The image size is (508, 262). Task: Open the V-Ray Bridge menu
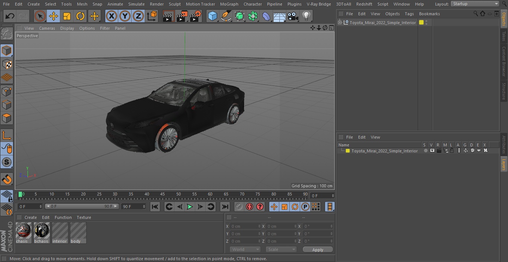[x=319, y=4]
